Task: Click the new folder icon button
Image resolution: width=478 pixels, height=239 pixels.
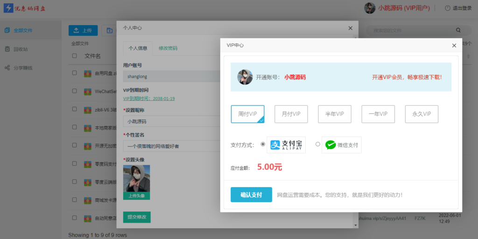Action: 109,30
